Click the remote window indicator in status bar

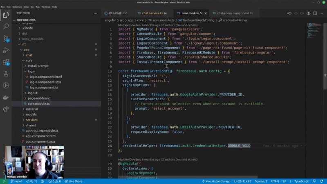4,181
